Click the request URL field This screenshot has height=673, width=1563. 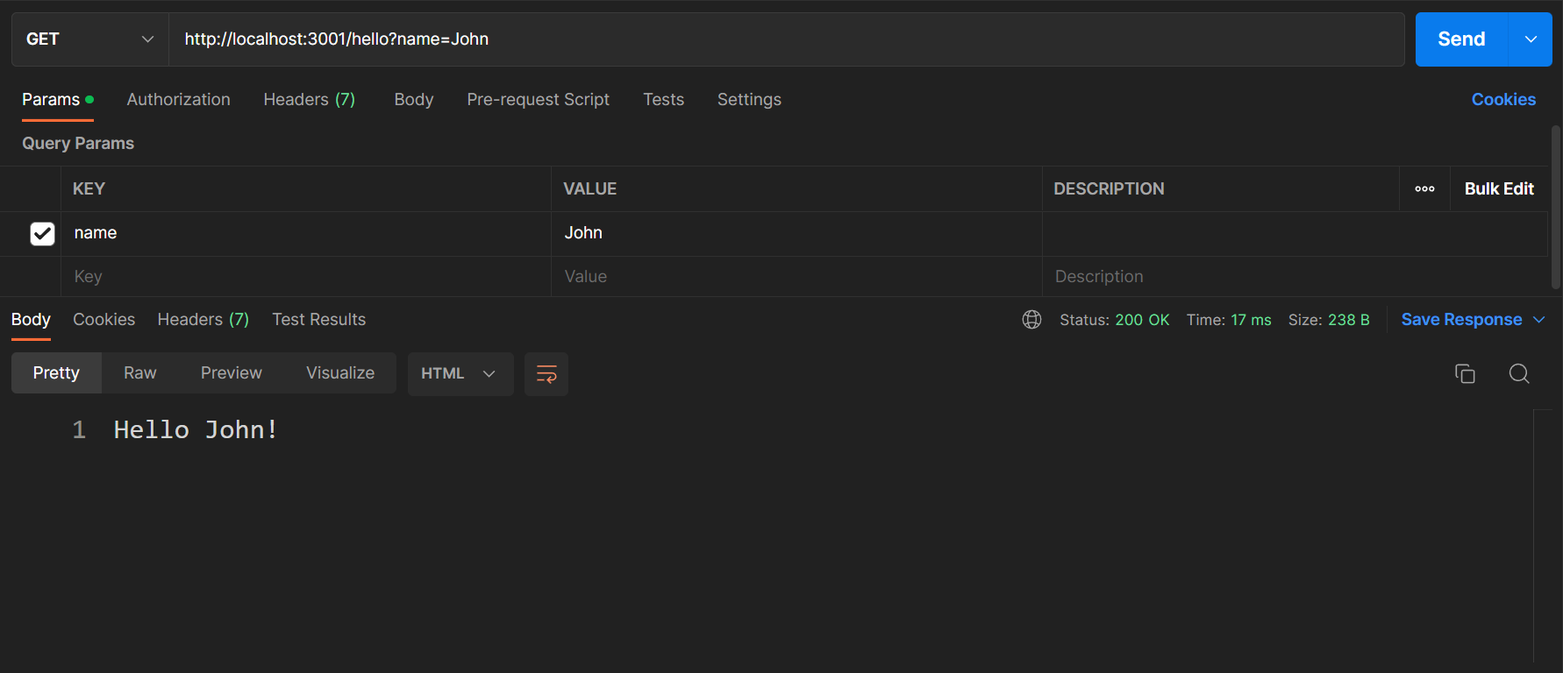(787, 39)
